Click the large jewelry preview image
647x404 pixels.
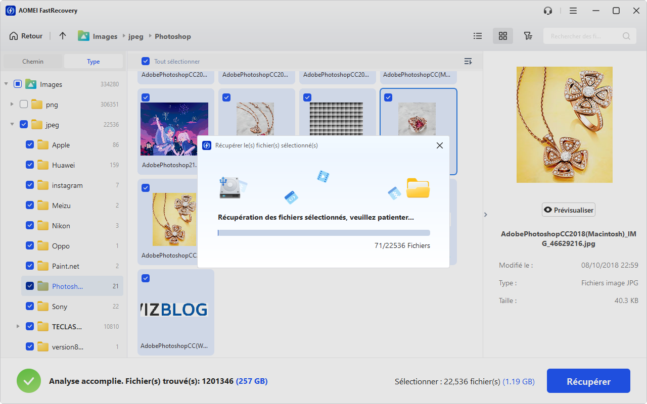[565, 125]
